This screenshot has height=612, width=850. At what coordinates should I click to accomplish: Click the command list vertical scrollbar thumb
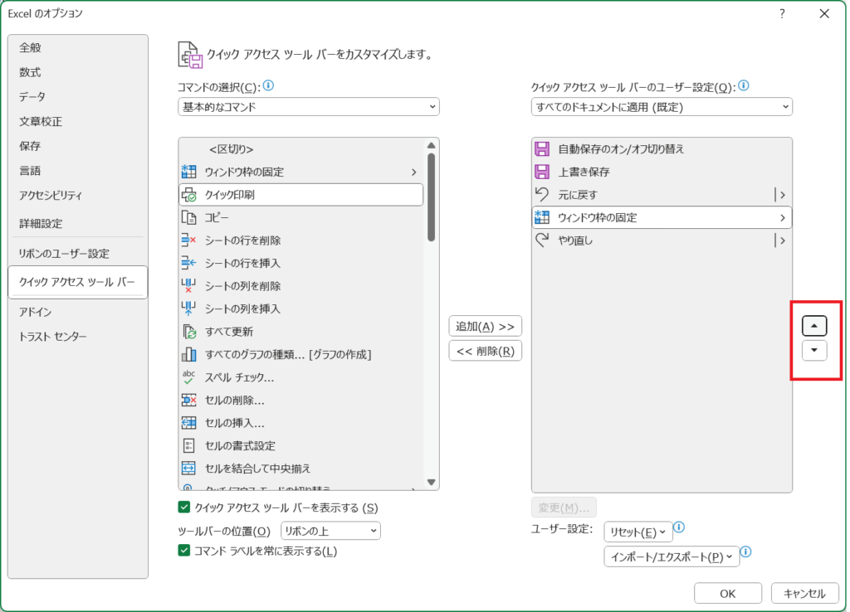click(x=431, y=197)
